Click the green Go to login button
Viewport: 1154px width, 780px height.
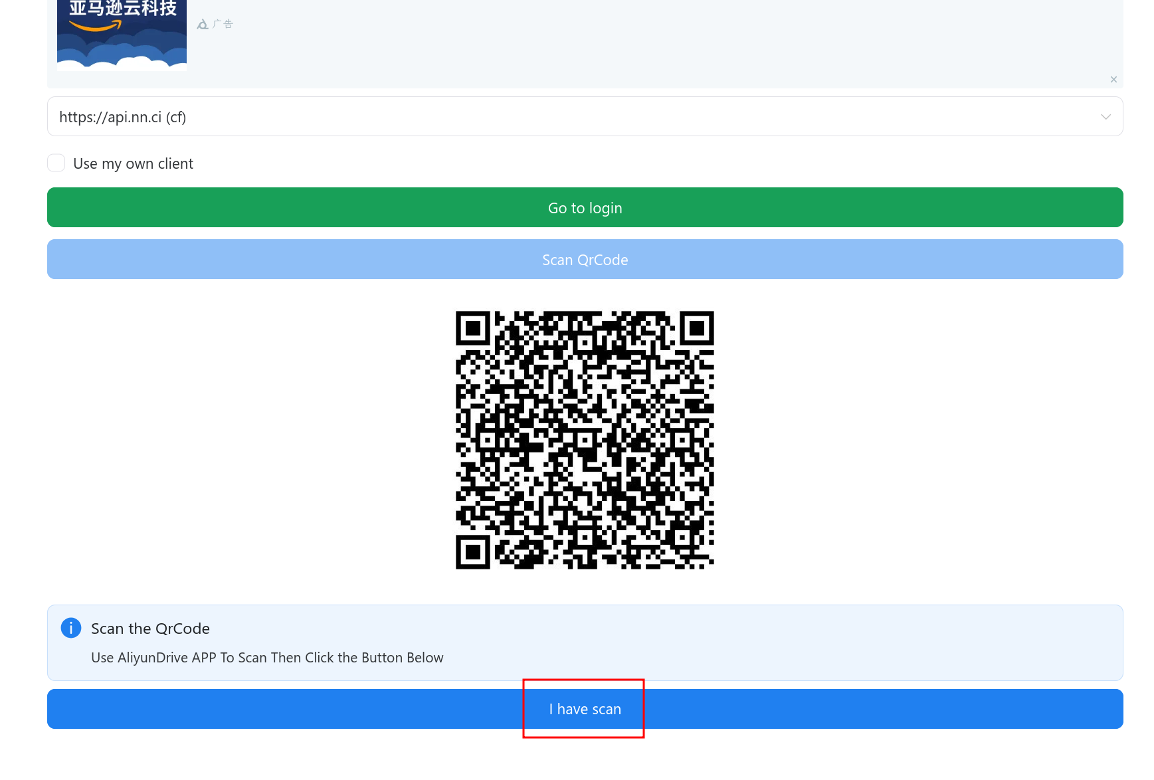585,207
